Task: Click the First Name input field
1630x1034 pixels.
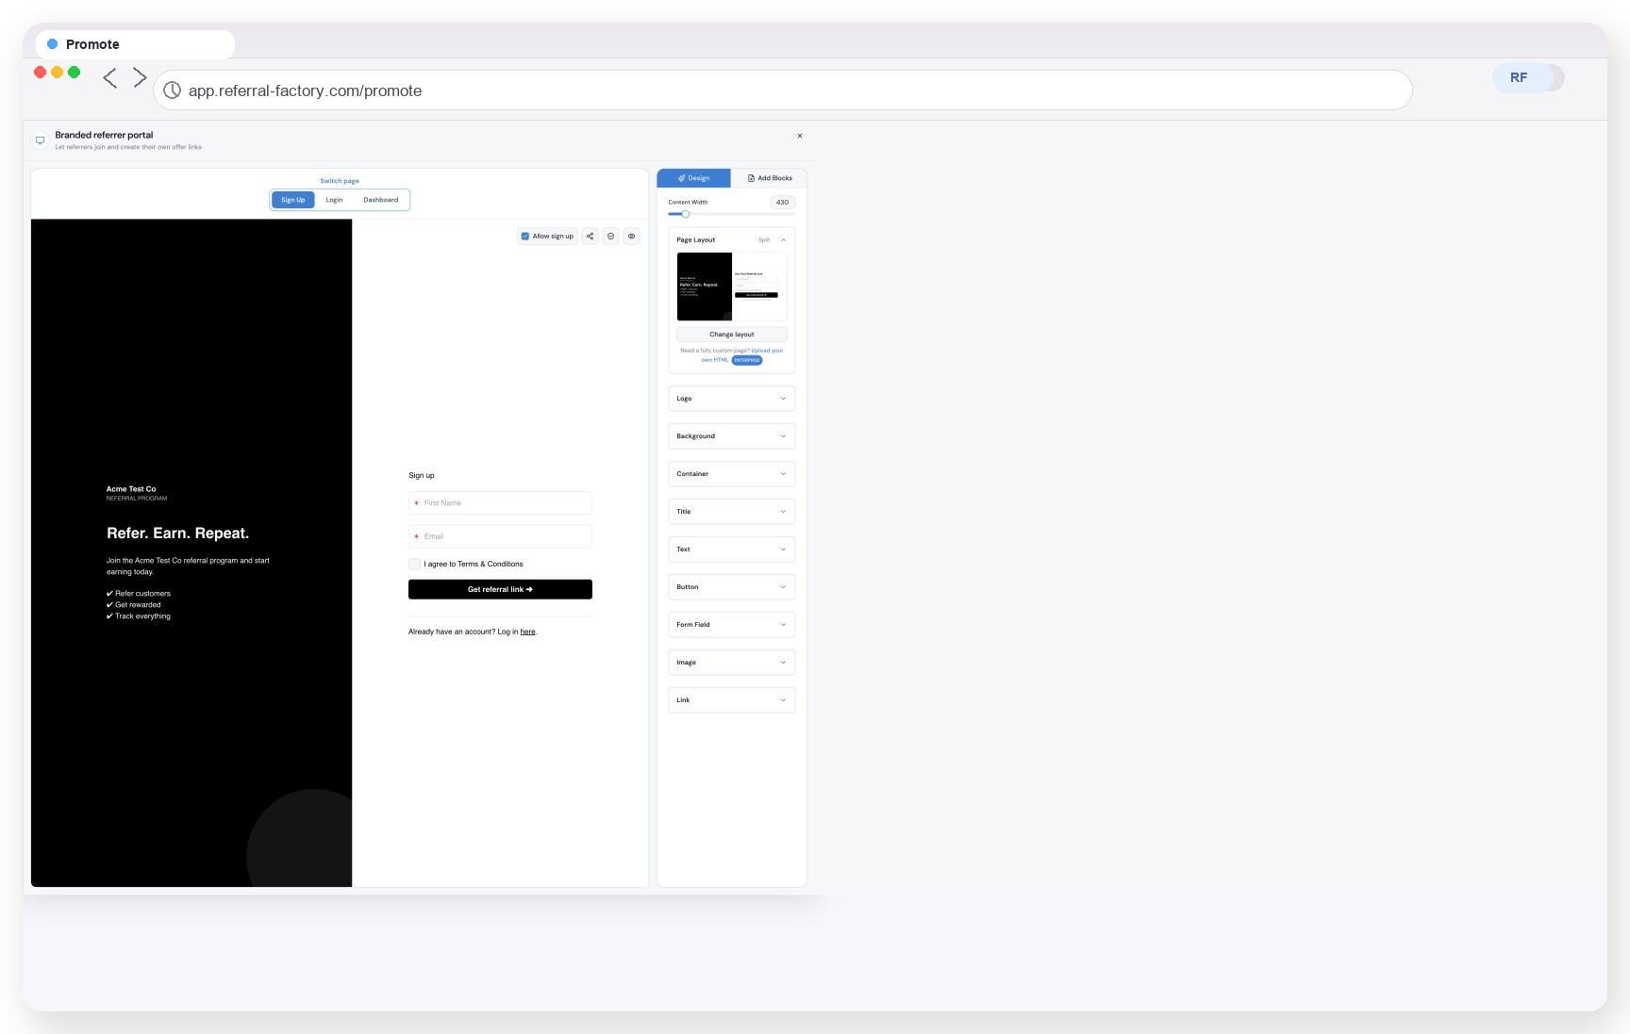Action: pyautogui.click(x=500, y=503)
